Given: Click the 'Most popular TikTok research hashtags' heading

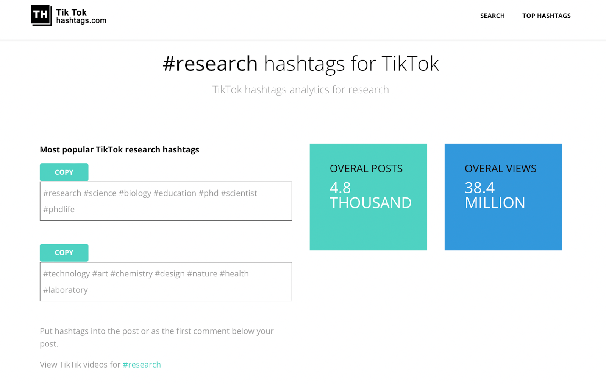Looking at the screenshot, I should pyautogui.click(x=119, y=150).
